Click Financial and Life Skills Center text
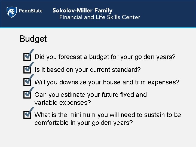The image size is (196, 147). tap(100, 17)
